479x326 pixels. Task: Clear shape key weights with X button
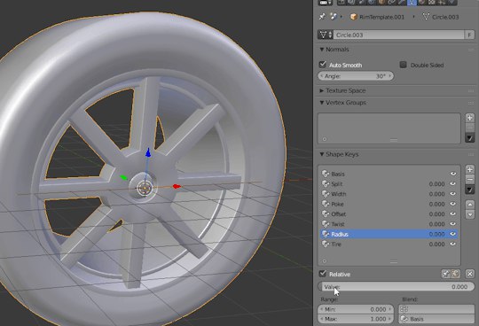coord(470,274)
